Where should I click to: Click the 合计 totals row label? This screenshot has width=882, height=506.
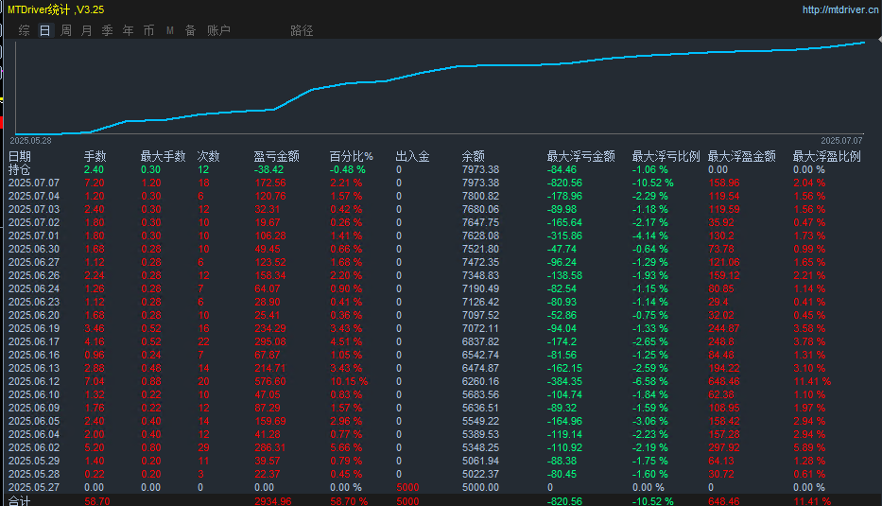20,501
